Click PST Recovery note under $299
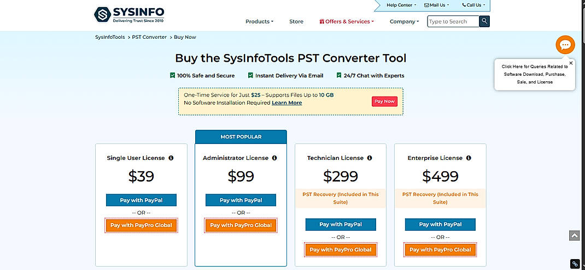The width and height of the screenshot is (585, 270). click(341, 198)
